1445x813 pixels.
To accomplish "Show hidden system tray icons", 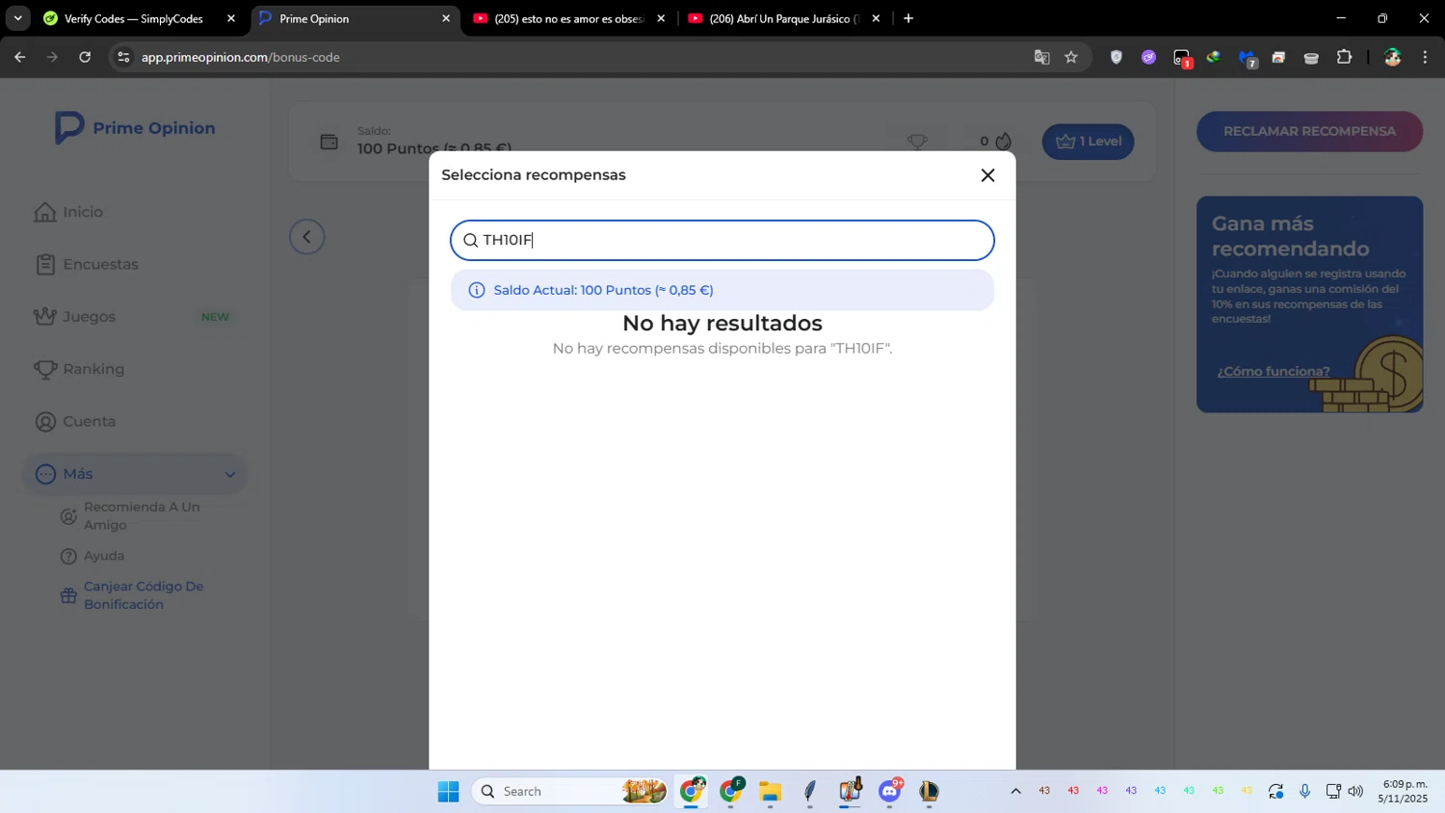I will tap(1015, 791).
